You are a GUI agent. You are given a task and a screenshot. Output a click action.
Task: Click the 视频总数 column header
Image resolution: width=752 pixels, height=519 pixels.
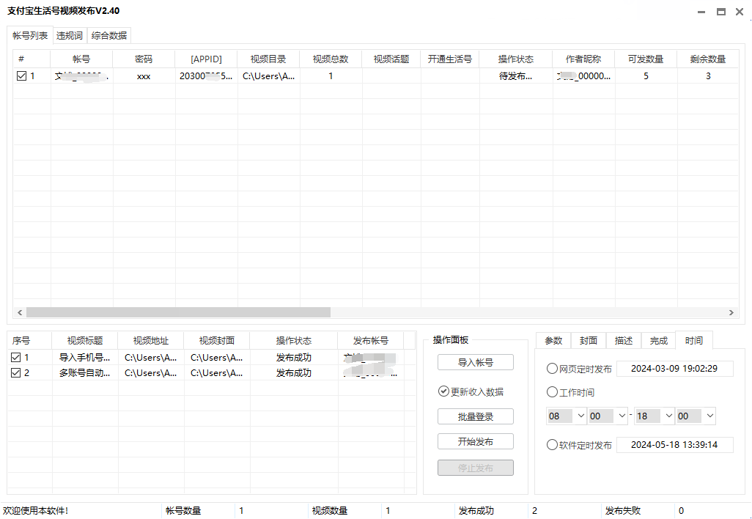[331, 59]
